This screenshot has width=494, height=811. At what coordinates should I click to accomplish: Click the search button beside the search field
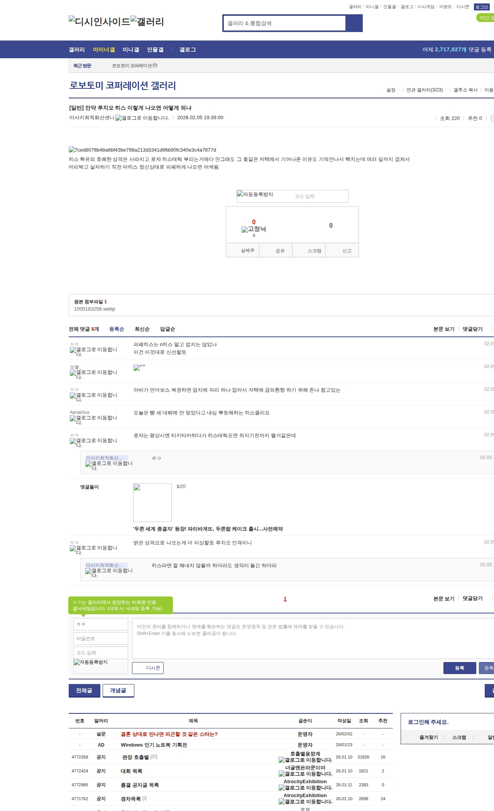coord(354,23)
